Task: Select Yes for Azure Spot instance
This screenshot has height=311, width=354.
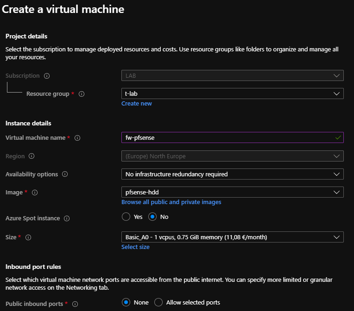Action: [126, 217]
